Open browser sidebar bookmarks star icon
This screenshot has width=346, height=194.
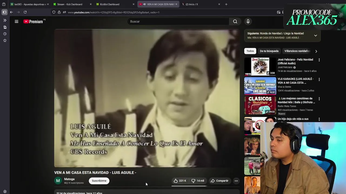click(5, 40)
